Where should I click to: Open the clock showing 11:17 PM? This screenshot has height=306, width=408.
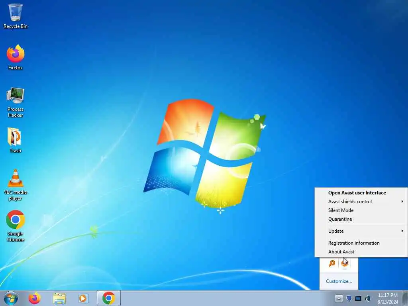(388, 298)
